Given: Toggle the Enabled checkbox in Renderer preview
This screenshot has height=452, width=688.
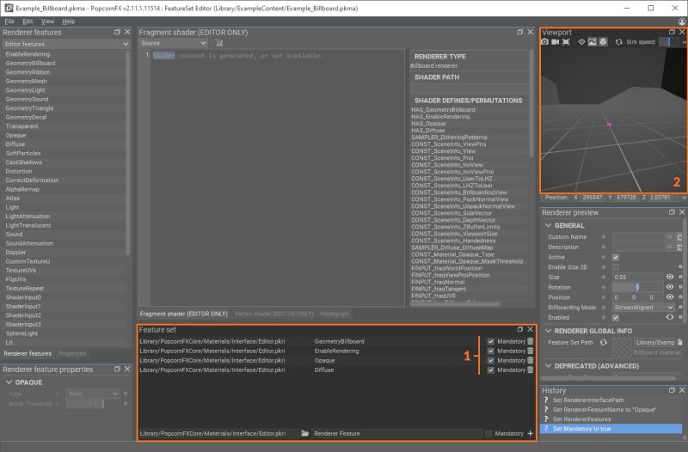Looking at the screenshot, I should click(616, 317).
